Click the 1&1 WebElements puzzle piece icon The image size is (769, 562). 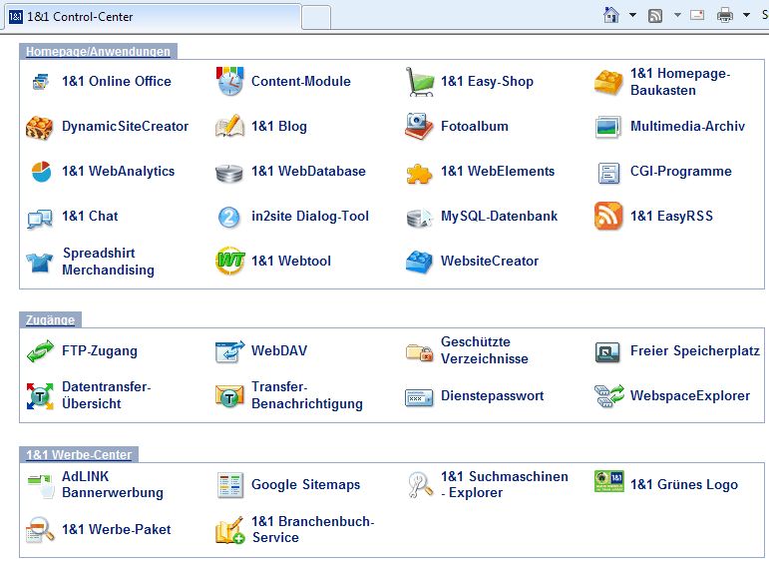[x=419, y=172]
